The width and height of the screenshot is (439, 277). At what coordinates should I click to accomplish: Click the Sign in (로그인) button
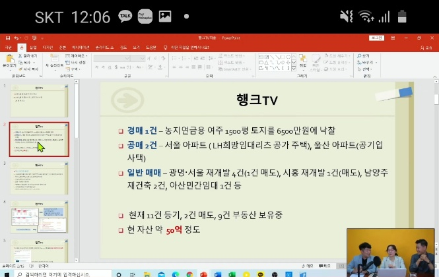(376, 38)
